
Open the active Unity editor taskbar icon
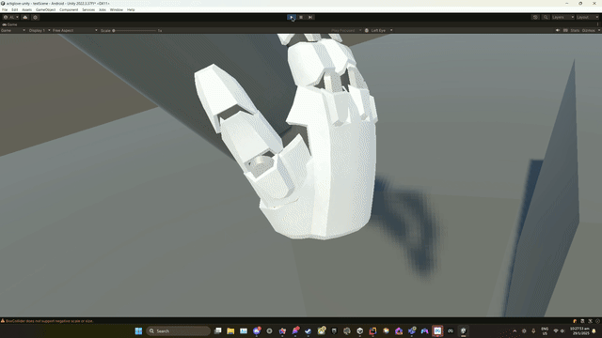pyautogui.click(x=463, y=330)
